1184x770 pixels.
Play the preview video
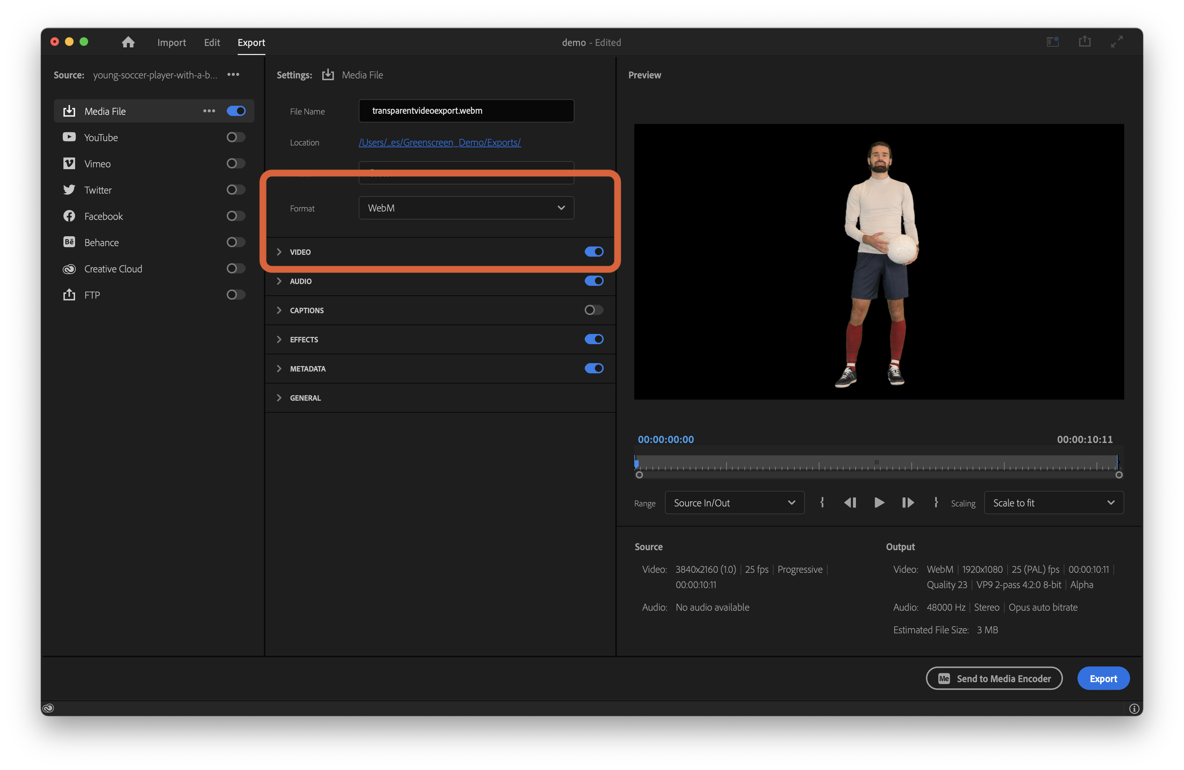pyautogui.click(x=879, y=502)
